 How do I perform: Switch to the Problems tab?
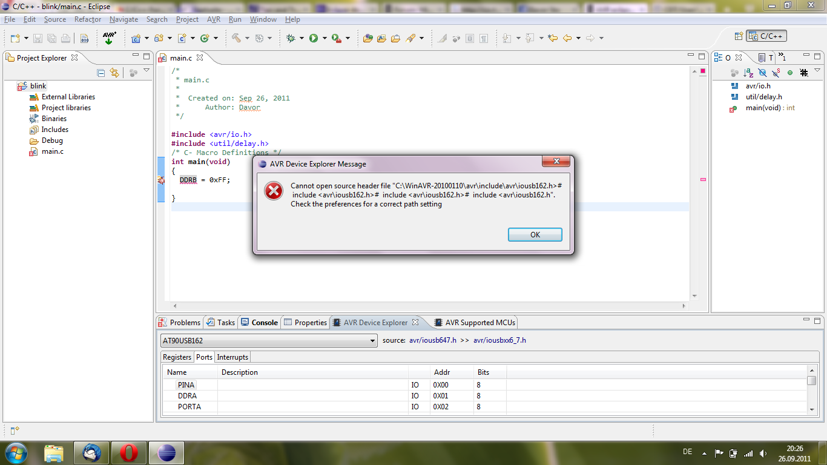pos(179,323)
